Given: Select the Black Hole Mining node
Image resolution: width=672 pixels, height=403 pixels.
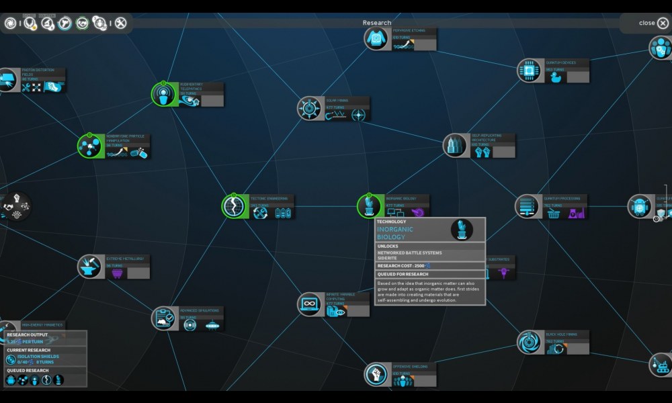Looking at the screenshot, I should tap(530, 342).
